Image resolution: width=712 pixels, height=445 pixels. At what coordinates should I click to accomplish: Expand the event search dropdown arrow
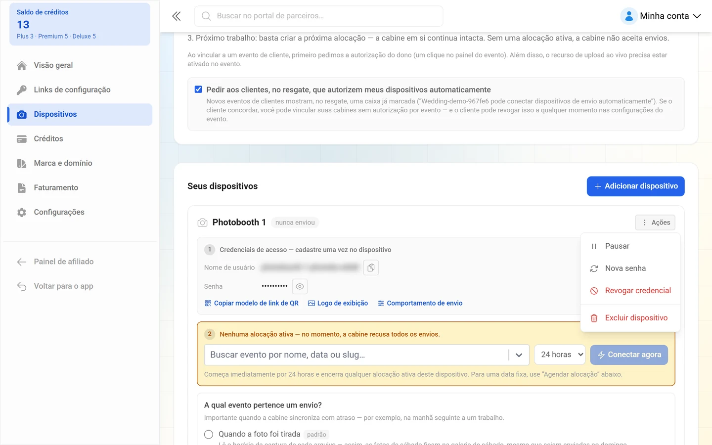click(x=519, y=355)
